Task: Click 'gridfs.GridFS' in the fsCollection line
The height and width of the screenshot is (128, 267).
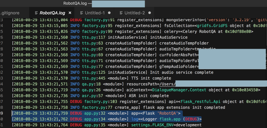Action: tap(212, 26)
